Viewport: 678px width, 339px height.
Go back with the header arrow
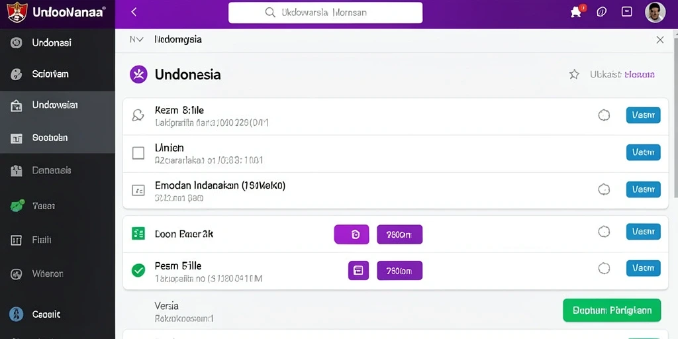134,12
